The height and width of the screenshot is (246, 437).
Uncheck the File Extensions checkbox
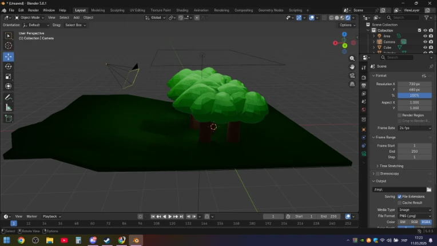[399, 197]
